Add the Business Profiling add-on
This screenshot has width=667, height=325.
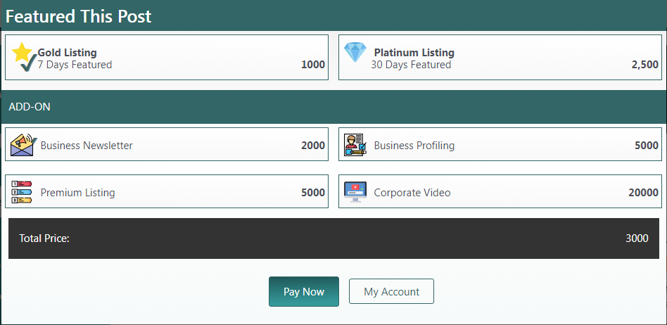pyautogui.click(x=500, y=145)
